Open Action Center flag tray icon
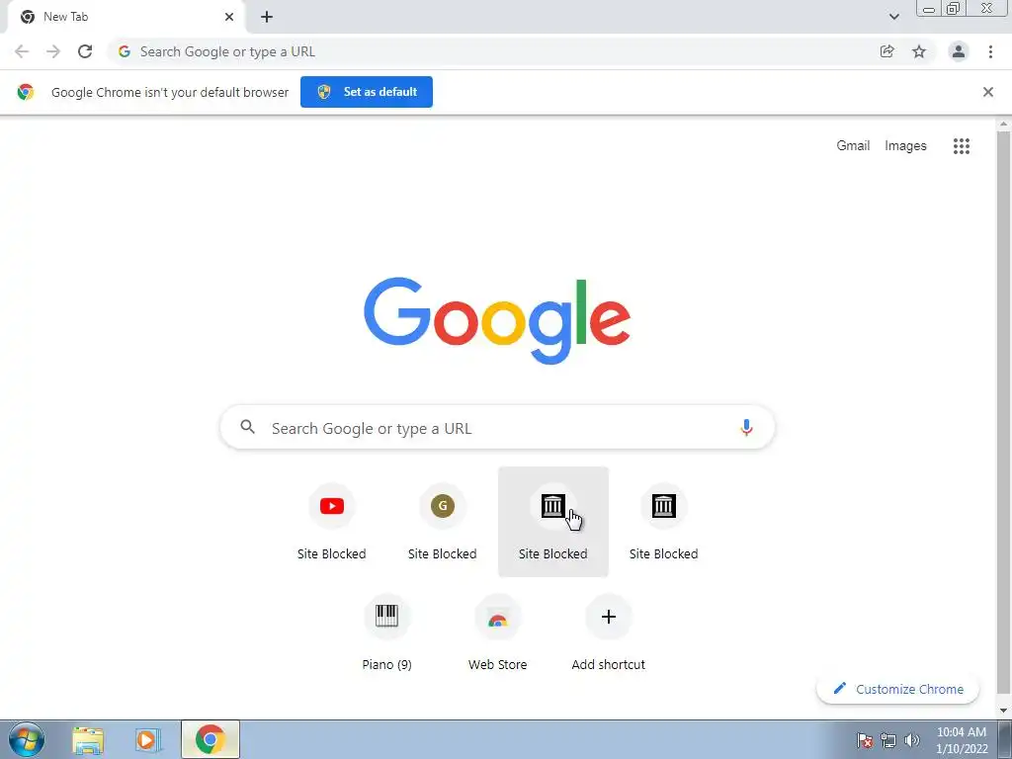Image resolution: width=1012 pixels, height=759 pixels. 865,740
